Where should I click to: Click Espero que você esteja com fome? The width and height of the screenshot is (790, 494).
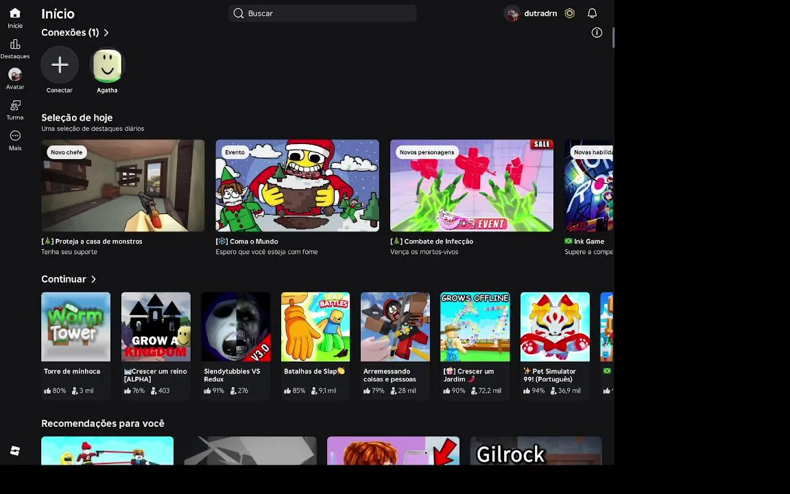[x=267, y=252]
